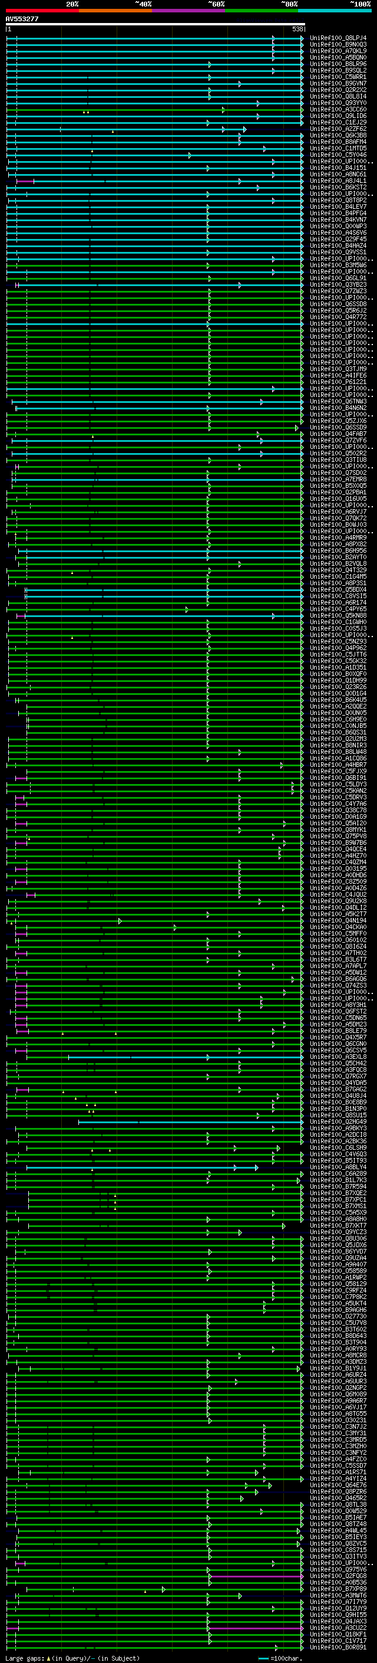Open hit UniRef100_B9SQL2
Viewport: 377px width, 1663px height.
pyautogui.click(x=338, y=70)
